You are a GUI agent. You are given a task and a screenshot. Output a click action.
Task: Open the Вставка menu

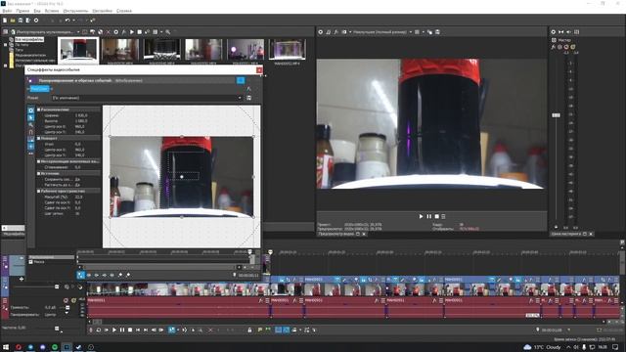click(x=52, y=11)
